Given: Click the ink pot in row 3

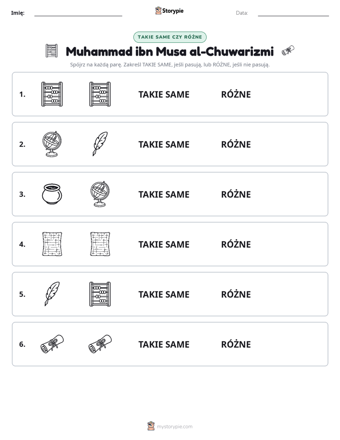Looking at the screenshot, I should [52, 194].
